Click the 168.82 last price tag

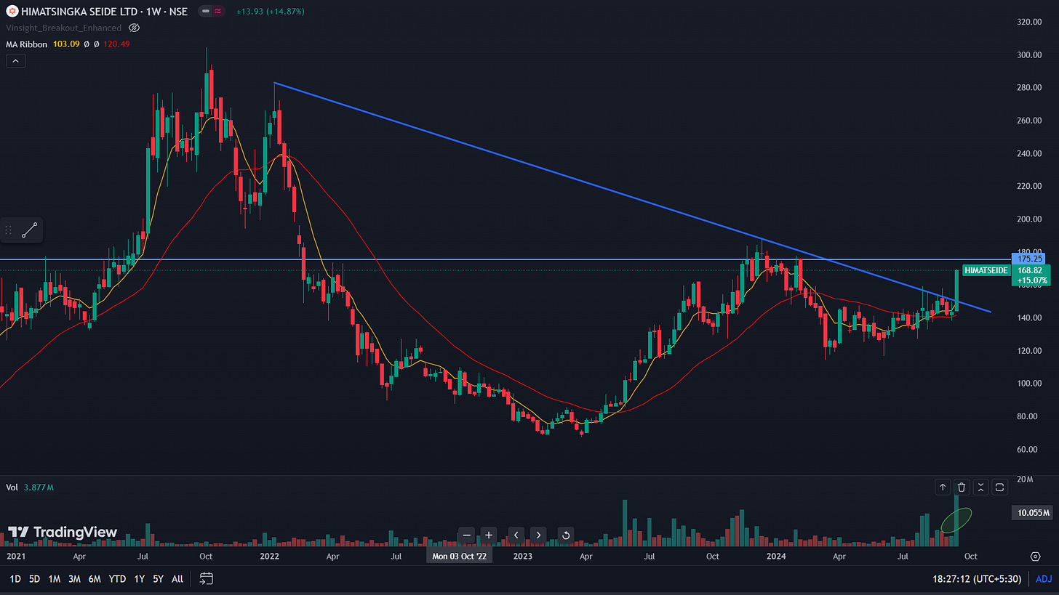pos(1031,270)
